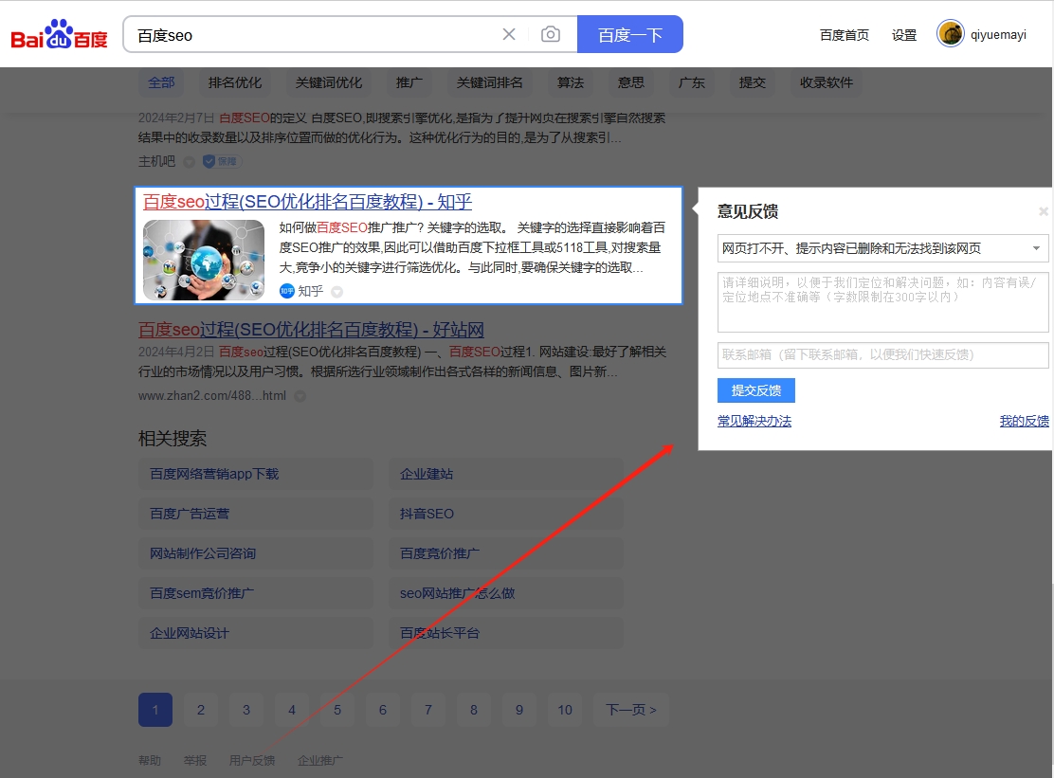Image resolution: width=1054 pixels, height=778 pixels.
Task: Clear the search box with the X icon
Action: [x=509, y=34]
